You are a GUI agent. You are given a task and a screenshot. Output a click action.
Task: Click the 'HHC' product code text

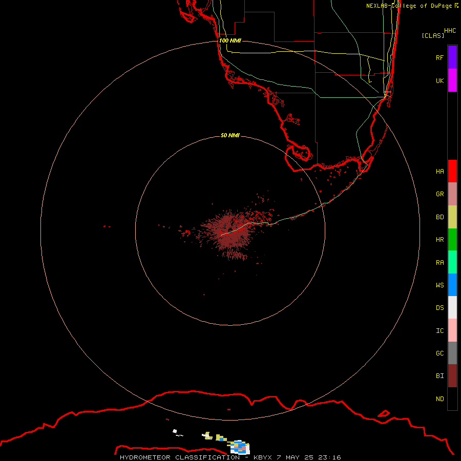pos(450,31)
